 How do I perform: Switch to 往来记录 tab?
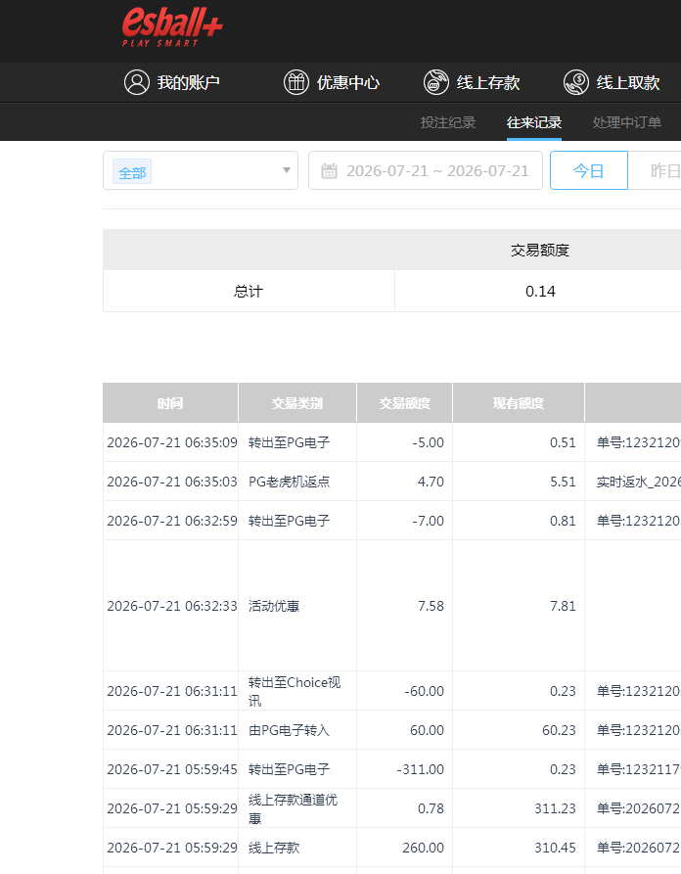coord(534,122)
